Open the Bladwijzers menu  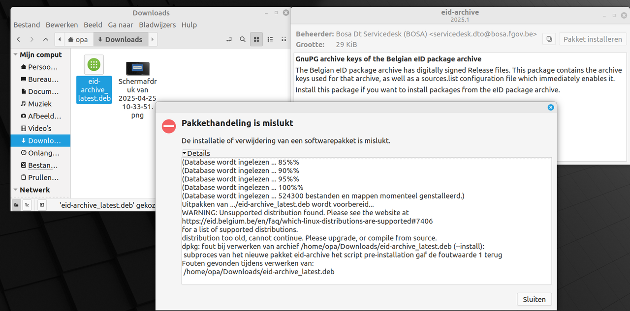coord(157,25)
